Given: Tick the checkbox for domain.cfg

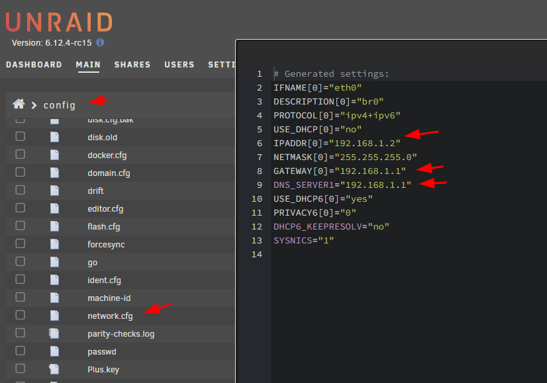Looking at the screenshot, I should [x=21, y=172].
